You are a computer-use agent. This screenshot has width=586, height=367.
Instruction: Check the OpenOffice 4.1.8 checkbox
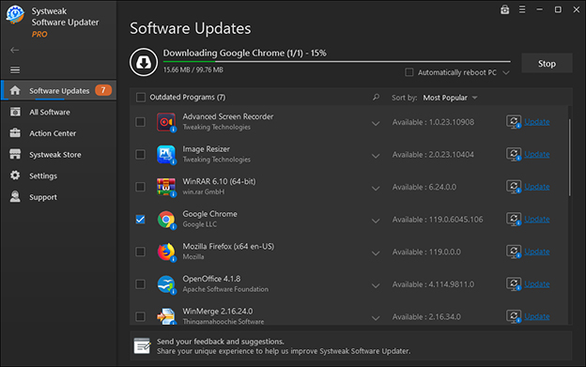tap(140, 284)
